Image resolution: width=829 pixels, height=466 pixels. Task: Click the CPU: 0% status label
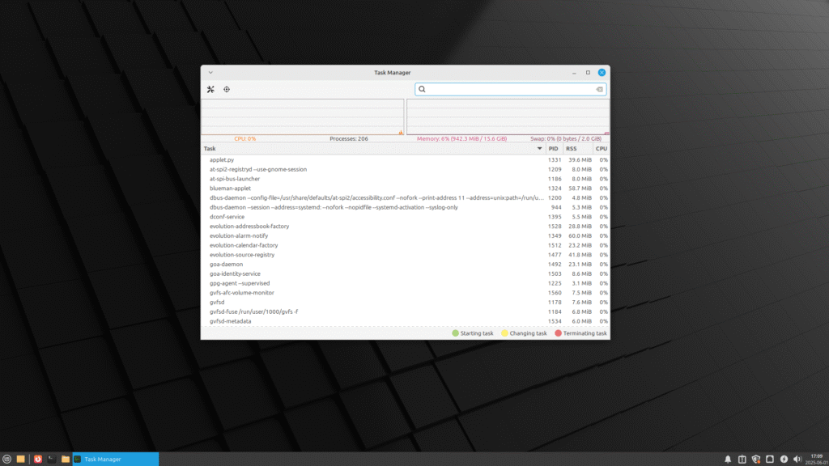[x=244, y=138]
